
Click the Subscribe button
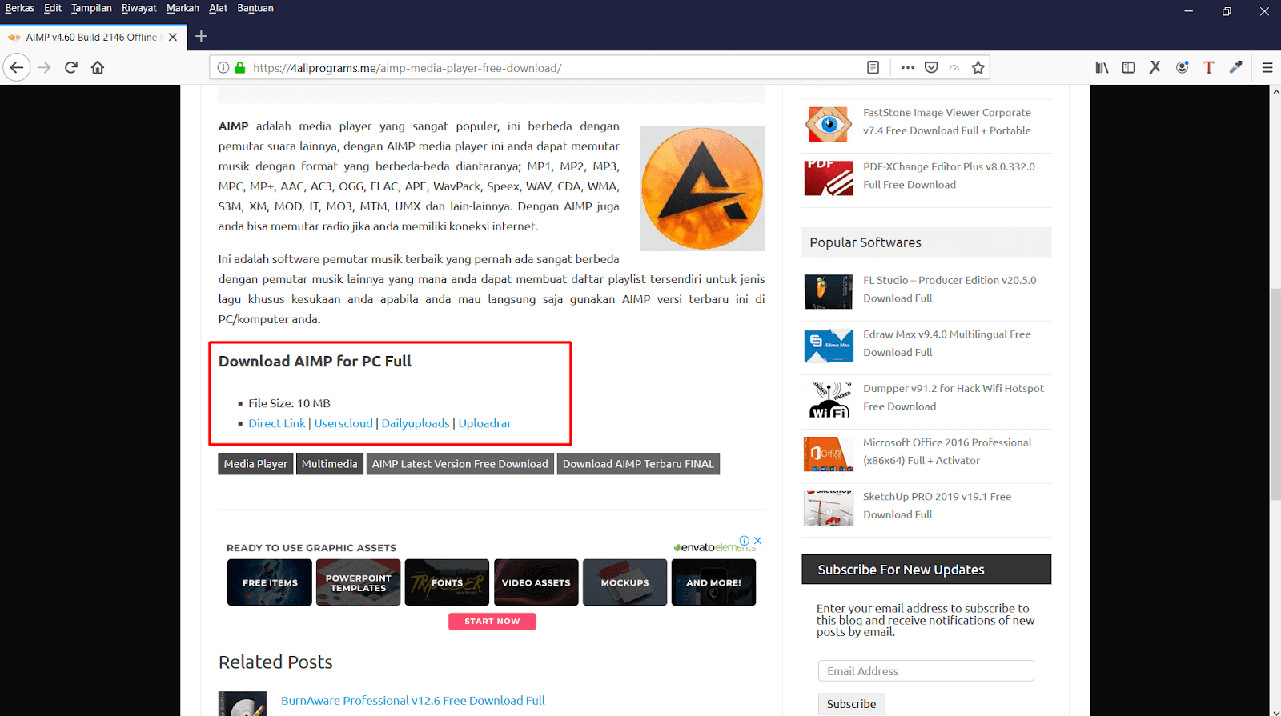851,704
